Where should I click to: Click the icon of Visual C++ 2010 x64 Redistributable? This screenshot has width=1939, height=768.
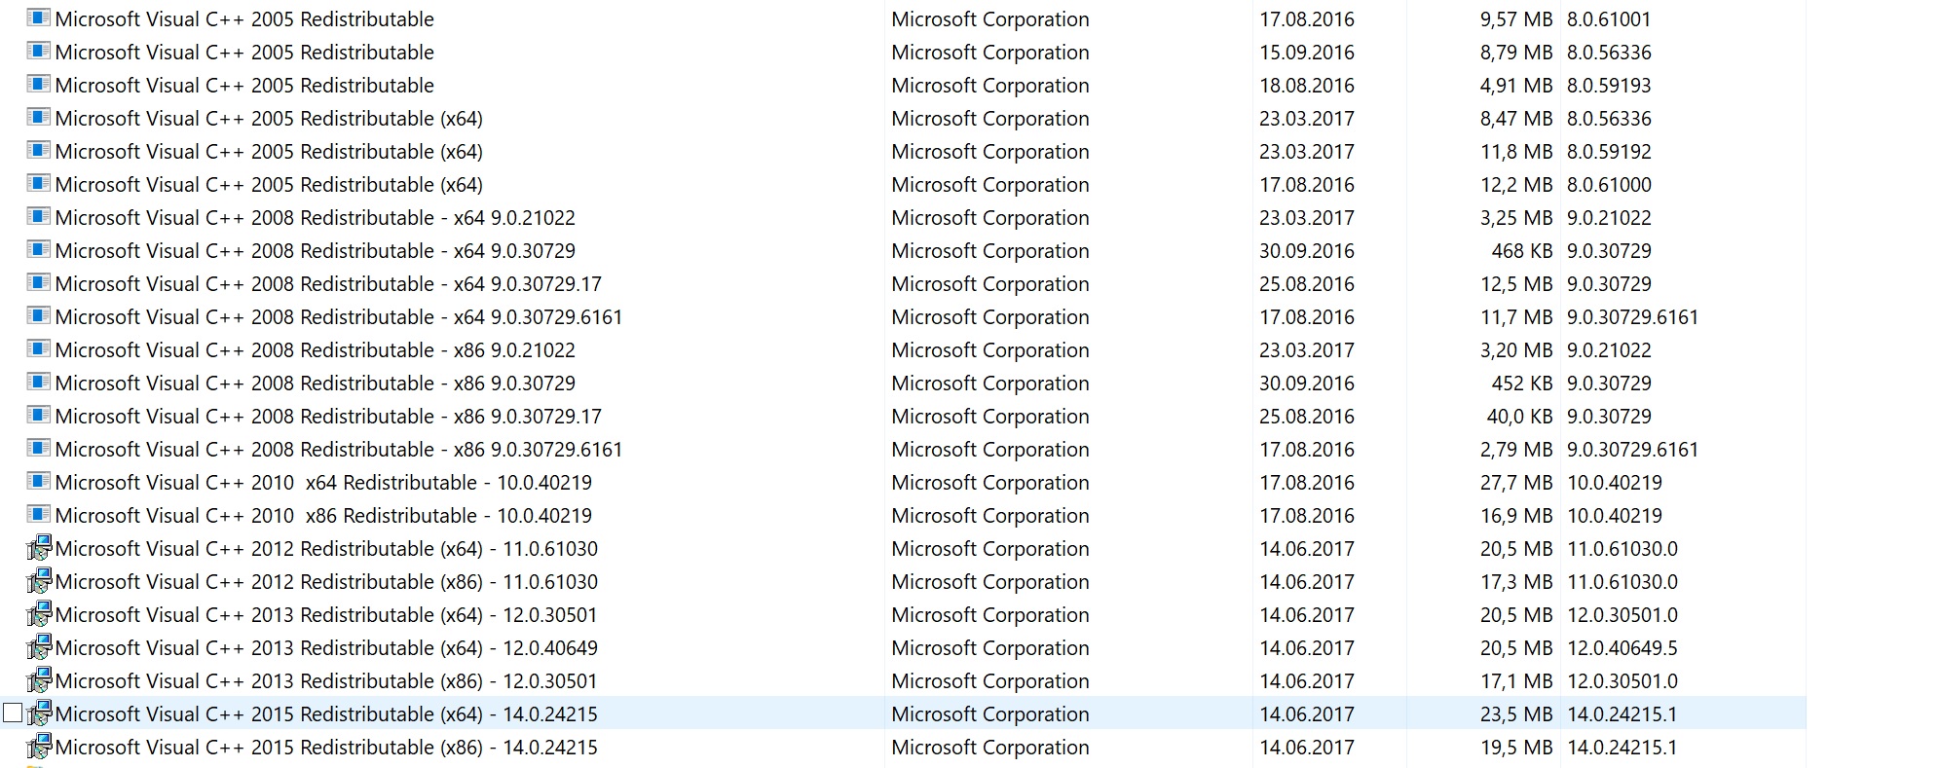tap(39, 481)
